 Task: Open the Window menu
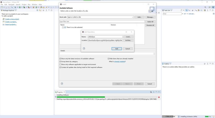pyautogui.click(x=34, y=5)
